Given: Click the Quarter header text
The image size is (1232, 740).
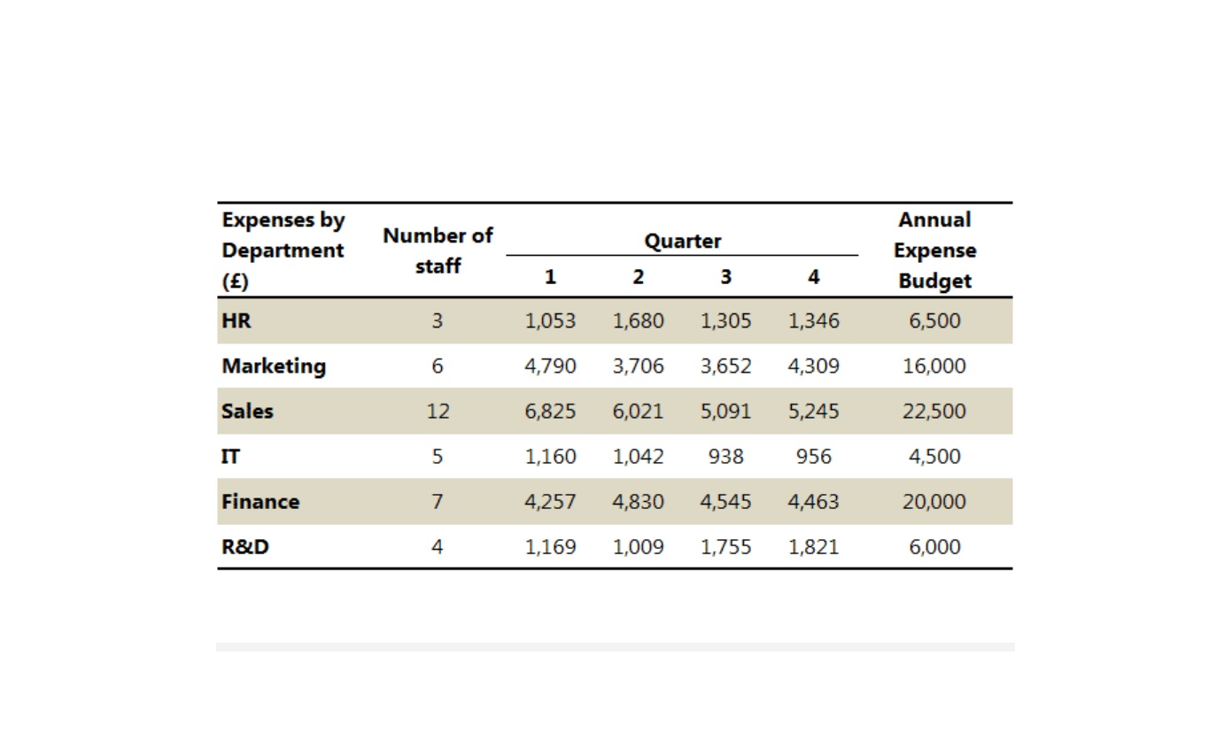Looking at the screenshot, I should click(682, 241).
